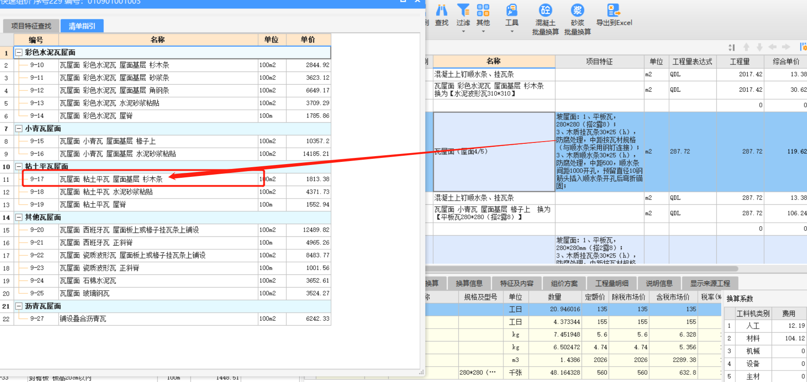Screen dimensions: 807x382
Task: Select row 9-13 水泥砂浆粘贴
Action: coord(172,103)
